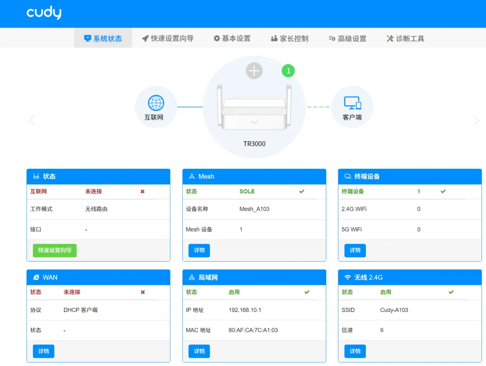486x366 pixels.
Task: Click the right carousel arrow
Action: (477, 120)
